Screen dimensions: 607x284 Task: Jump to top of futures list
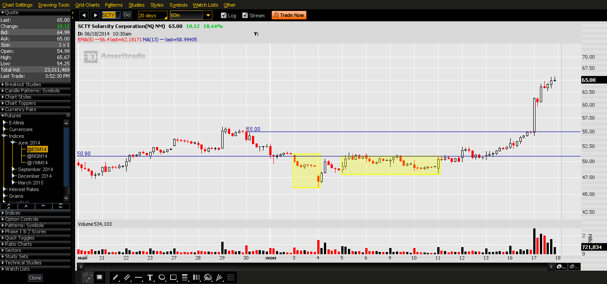[x=9, y=206]
